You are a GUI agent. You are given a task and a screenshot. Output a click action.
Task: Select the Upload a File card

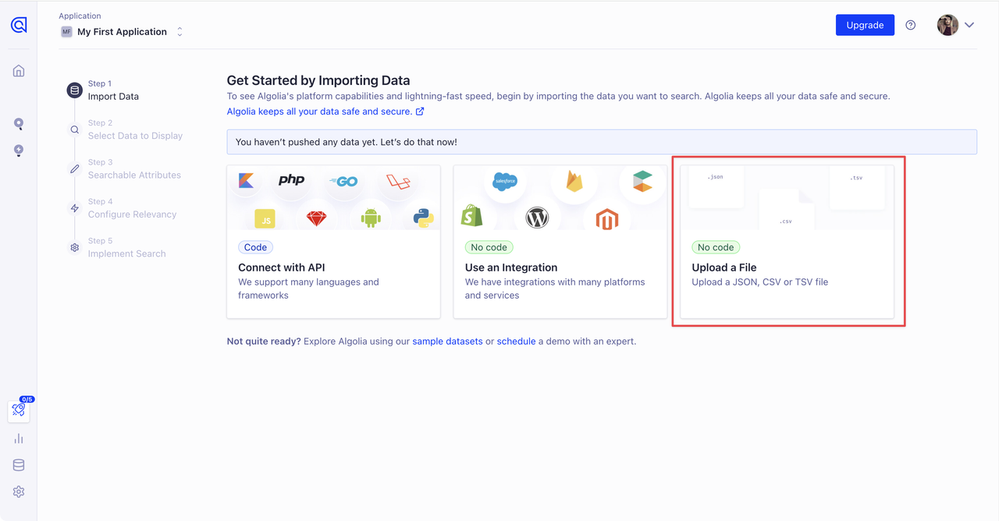click(787, 241)
